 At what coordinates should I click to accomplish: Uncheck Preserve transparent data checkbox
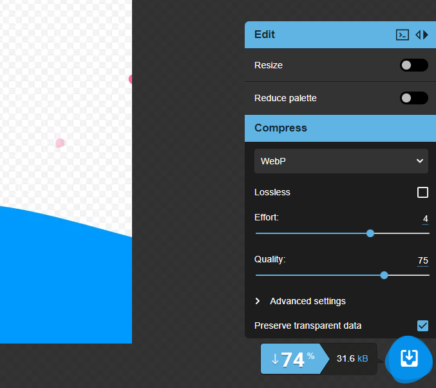pyautogui.click(x=422, y=325)
